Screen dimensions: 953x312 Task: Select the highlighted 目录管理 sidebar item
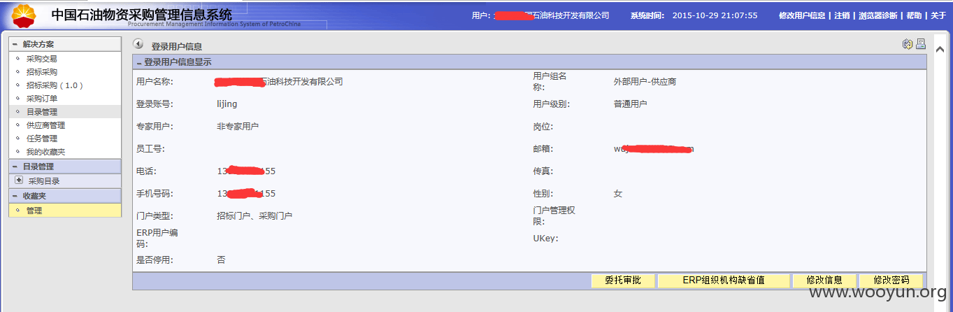(x=65, y=112)
